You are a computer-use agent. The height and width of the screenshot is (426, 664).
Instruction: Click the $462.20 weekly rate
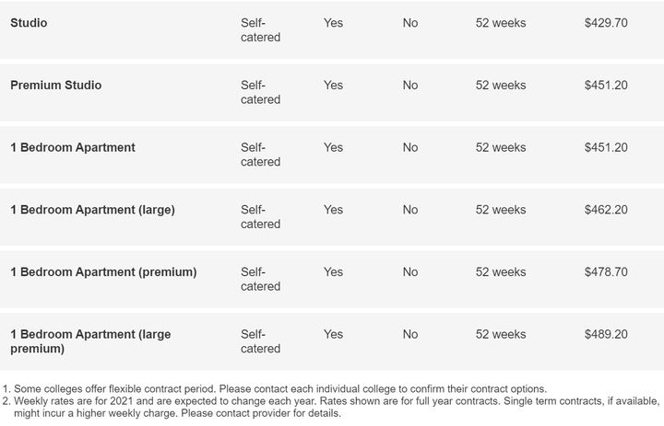tap(606, 210)
